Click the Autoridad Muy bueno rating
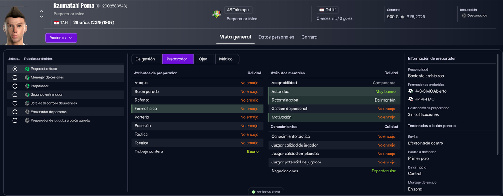This screenshot has height=196, width=503. point(385,91)
